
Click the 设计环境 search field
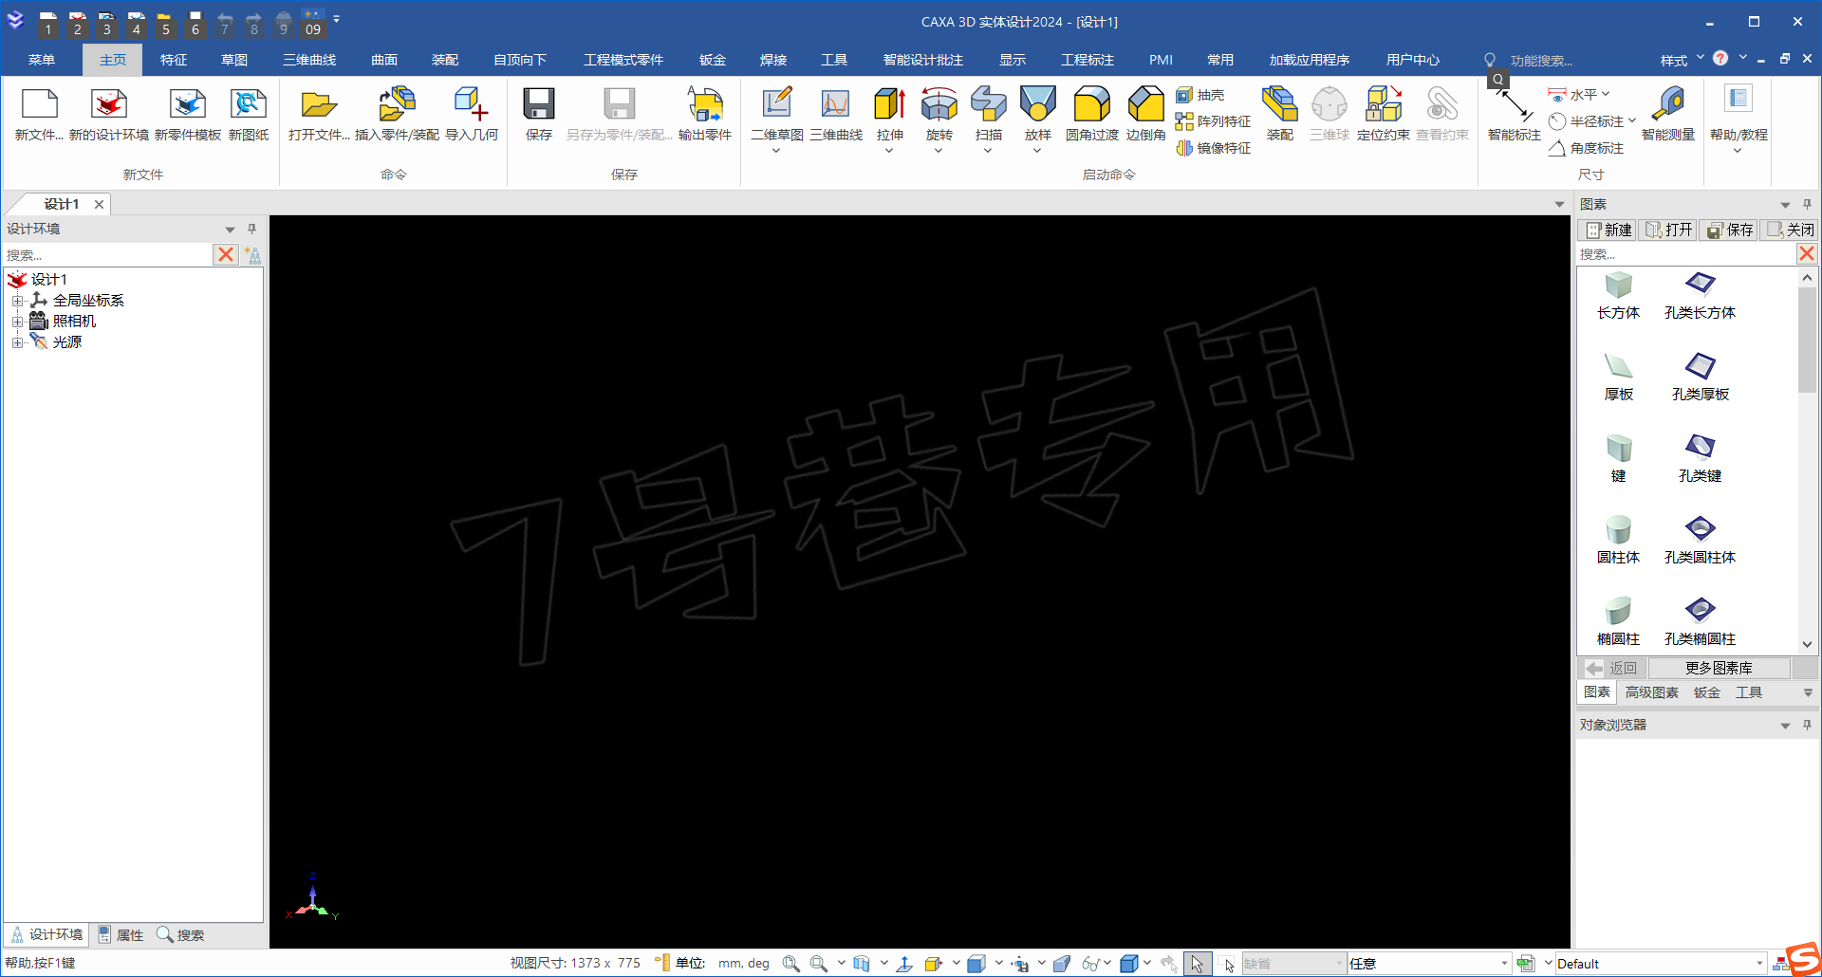[106, 255]
